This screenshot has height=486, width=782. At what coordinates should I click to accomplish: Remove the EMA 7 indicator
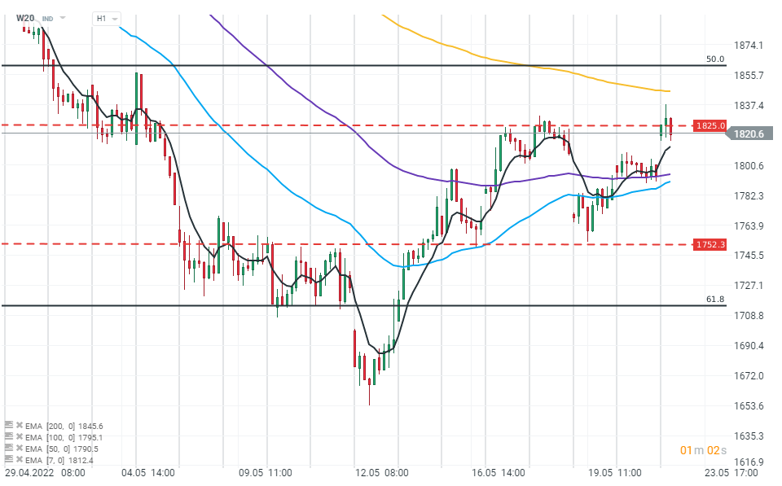click(x=20, y=460)
